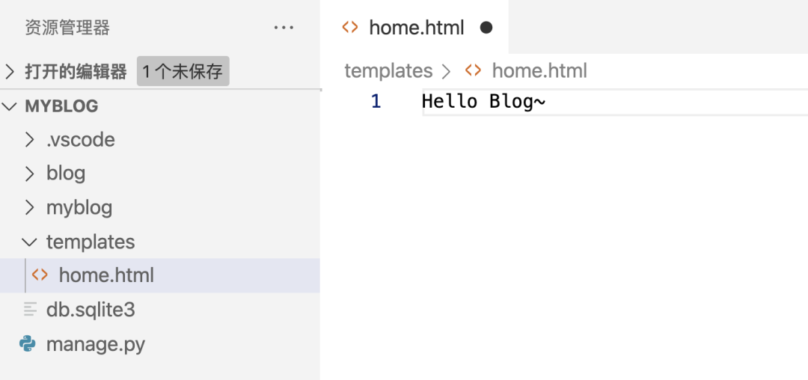This screenshot has width=808, height=380.
Task: Collapse the templates folder
Action: (x=30, y=242)
